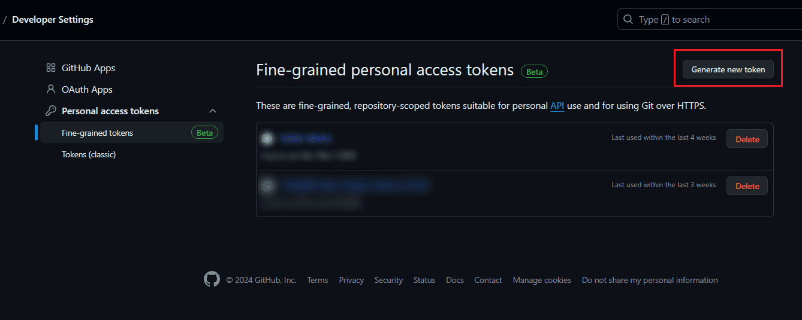
Task: Open the Docs footer link
Action: [x=454, y=280]
